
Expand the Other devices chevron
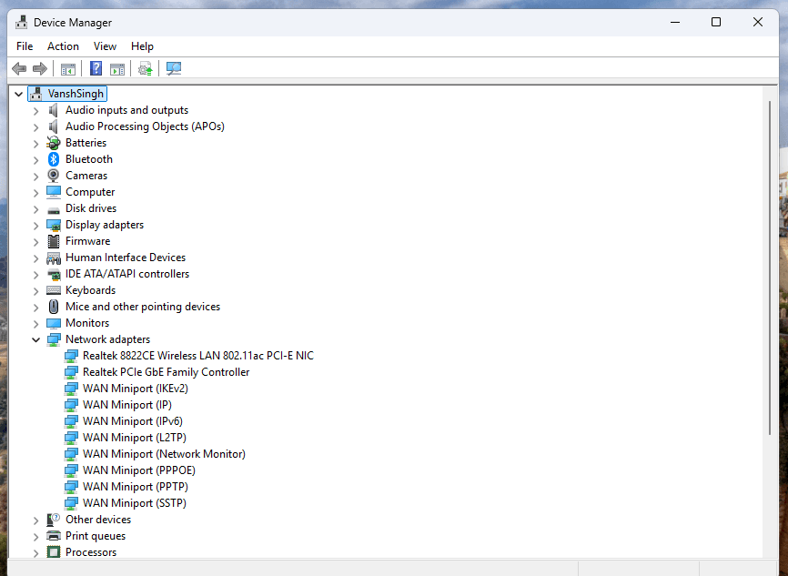tap(35, 520)
